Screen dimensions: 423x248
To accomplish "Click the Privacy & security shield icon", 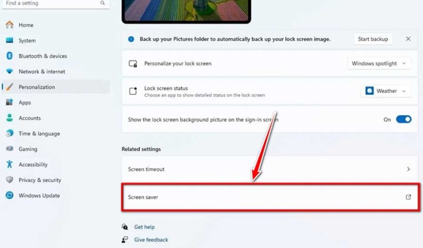I will click(x=9, y=180).
